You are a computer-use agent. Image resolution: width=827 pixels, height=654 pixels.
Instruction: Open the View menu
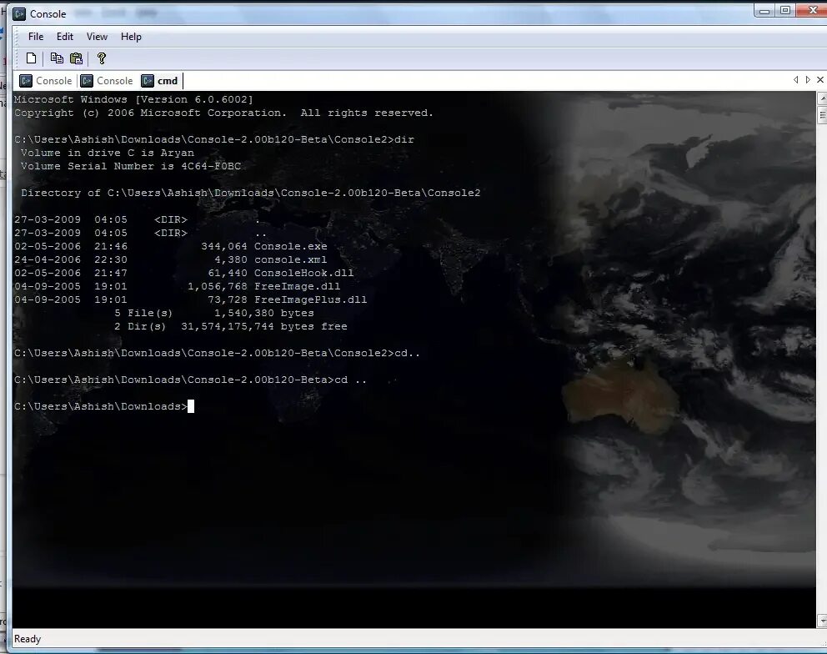[97, 36]
